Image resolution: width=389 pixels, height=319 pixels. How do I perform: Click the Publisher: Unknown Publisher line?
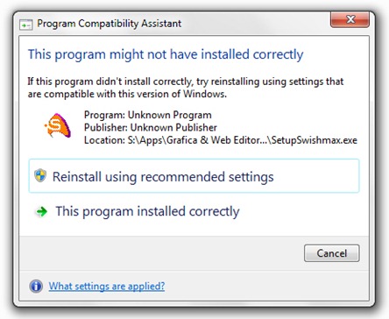click(151, 127)
